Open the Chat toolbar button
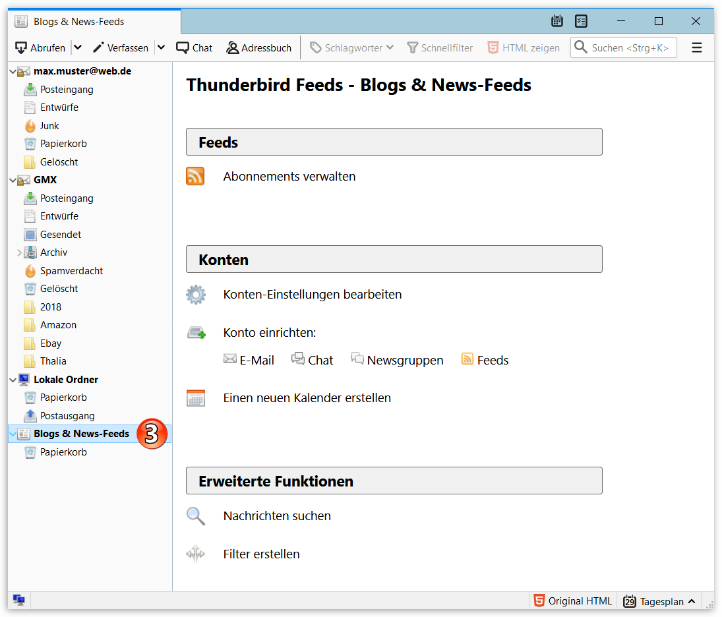The width and height of the screenshot is (722, 617). coord(195,47)
